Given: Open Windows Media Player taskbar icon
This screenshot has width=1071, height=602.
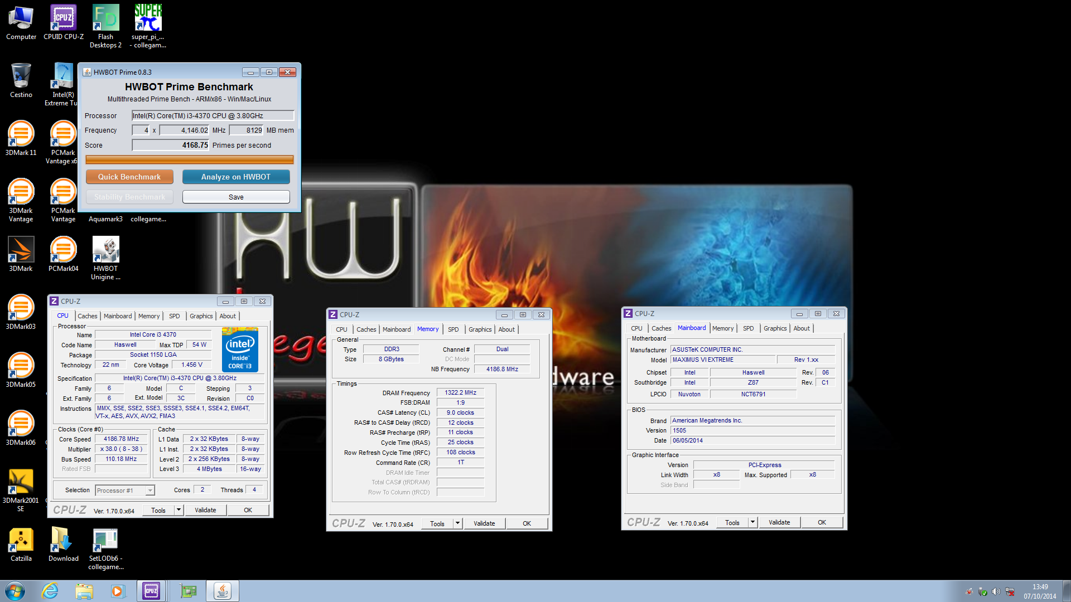Looking at the screenshot, I should point(118,591).
